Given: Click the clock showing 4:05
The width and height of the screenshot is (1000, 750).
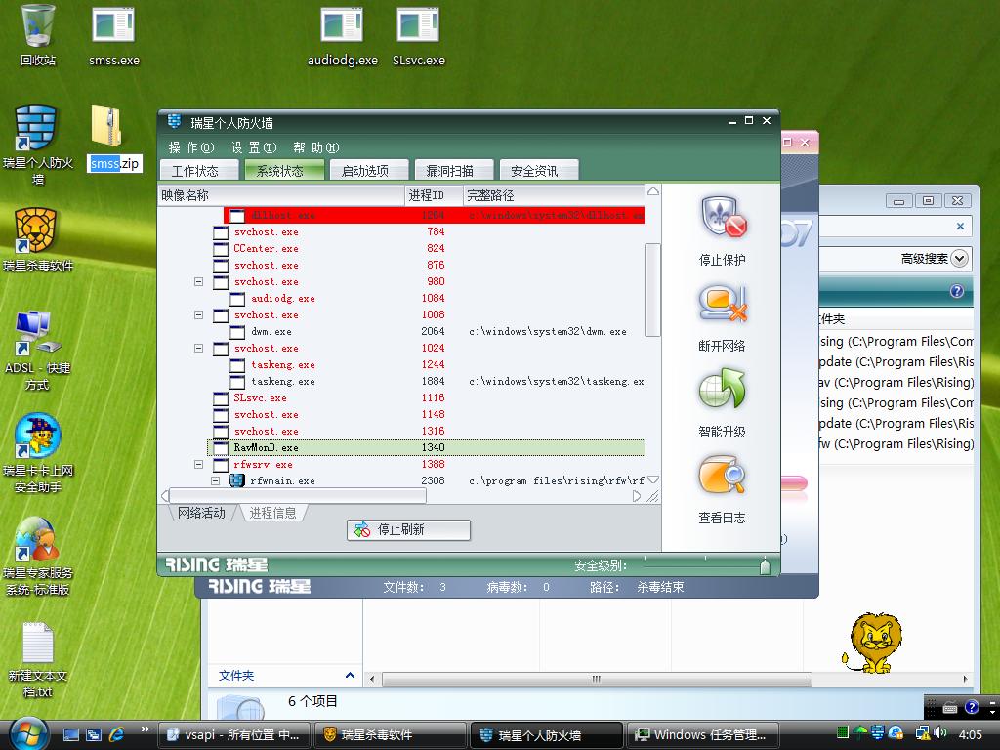Looking at the screenshot, I should 970,734.
